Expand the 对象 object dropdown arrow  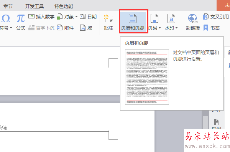76,17
